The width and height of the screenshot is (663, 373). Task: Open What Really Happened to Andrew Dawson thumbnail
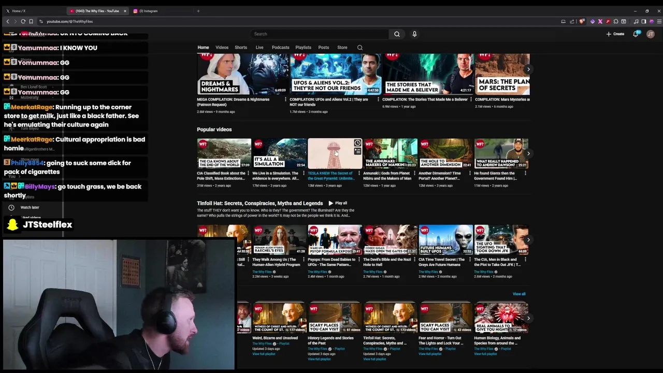pos(501,153)
